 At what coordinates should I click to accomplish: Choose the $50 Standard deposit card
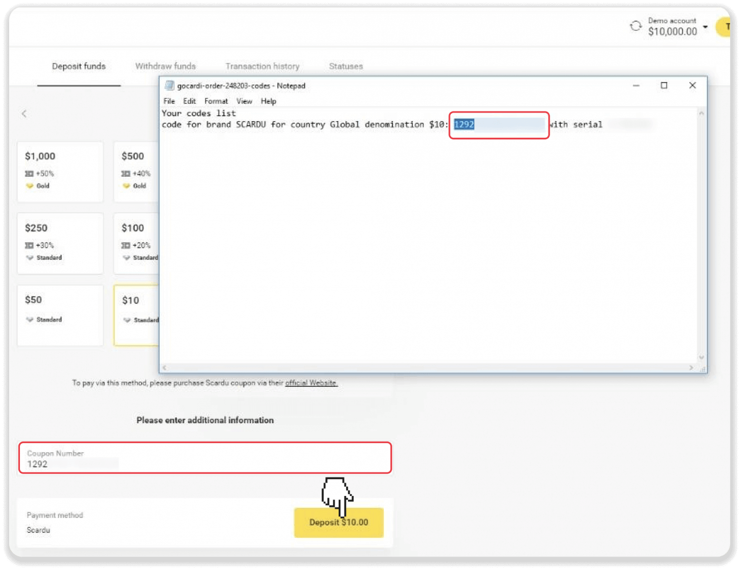(60, 315)
